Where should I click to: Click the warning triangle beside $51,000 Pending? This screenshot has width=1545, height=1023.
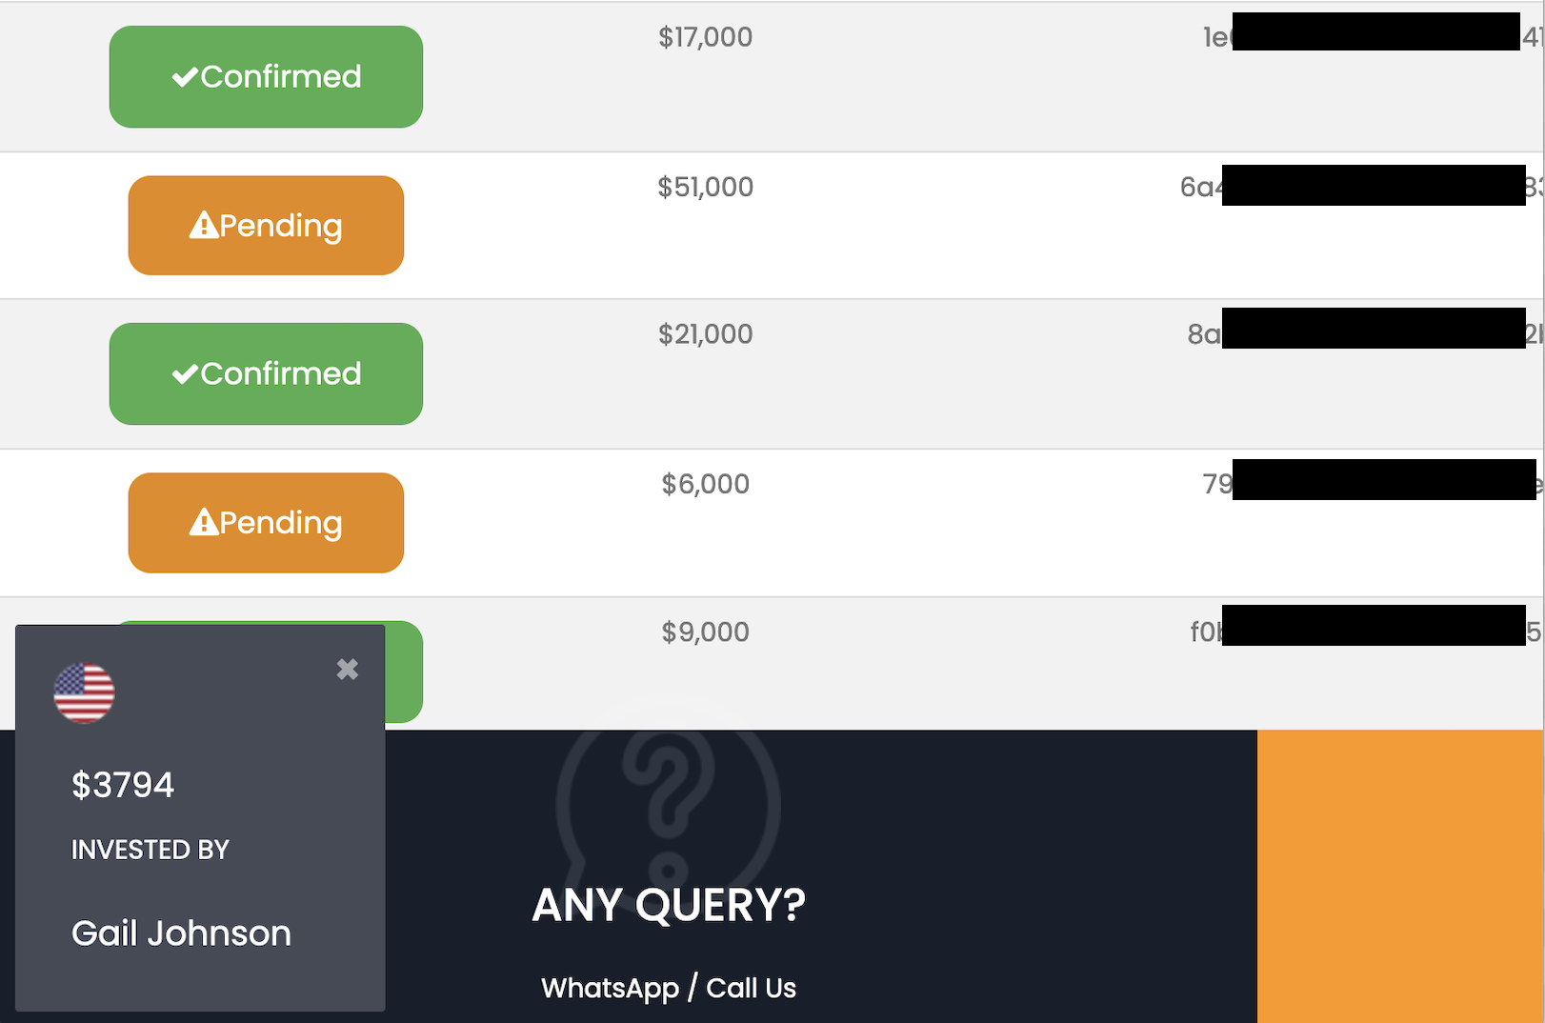[204, 225]
